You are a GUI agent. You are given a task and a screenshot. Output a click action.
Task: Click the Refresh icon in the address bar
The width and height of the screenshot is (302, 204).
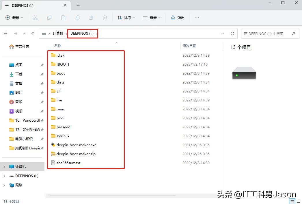tap(232, 33)
